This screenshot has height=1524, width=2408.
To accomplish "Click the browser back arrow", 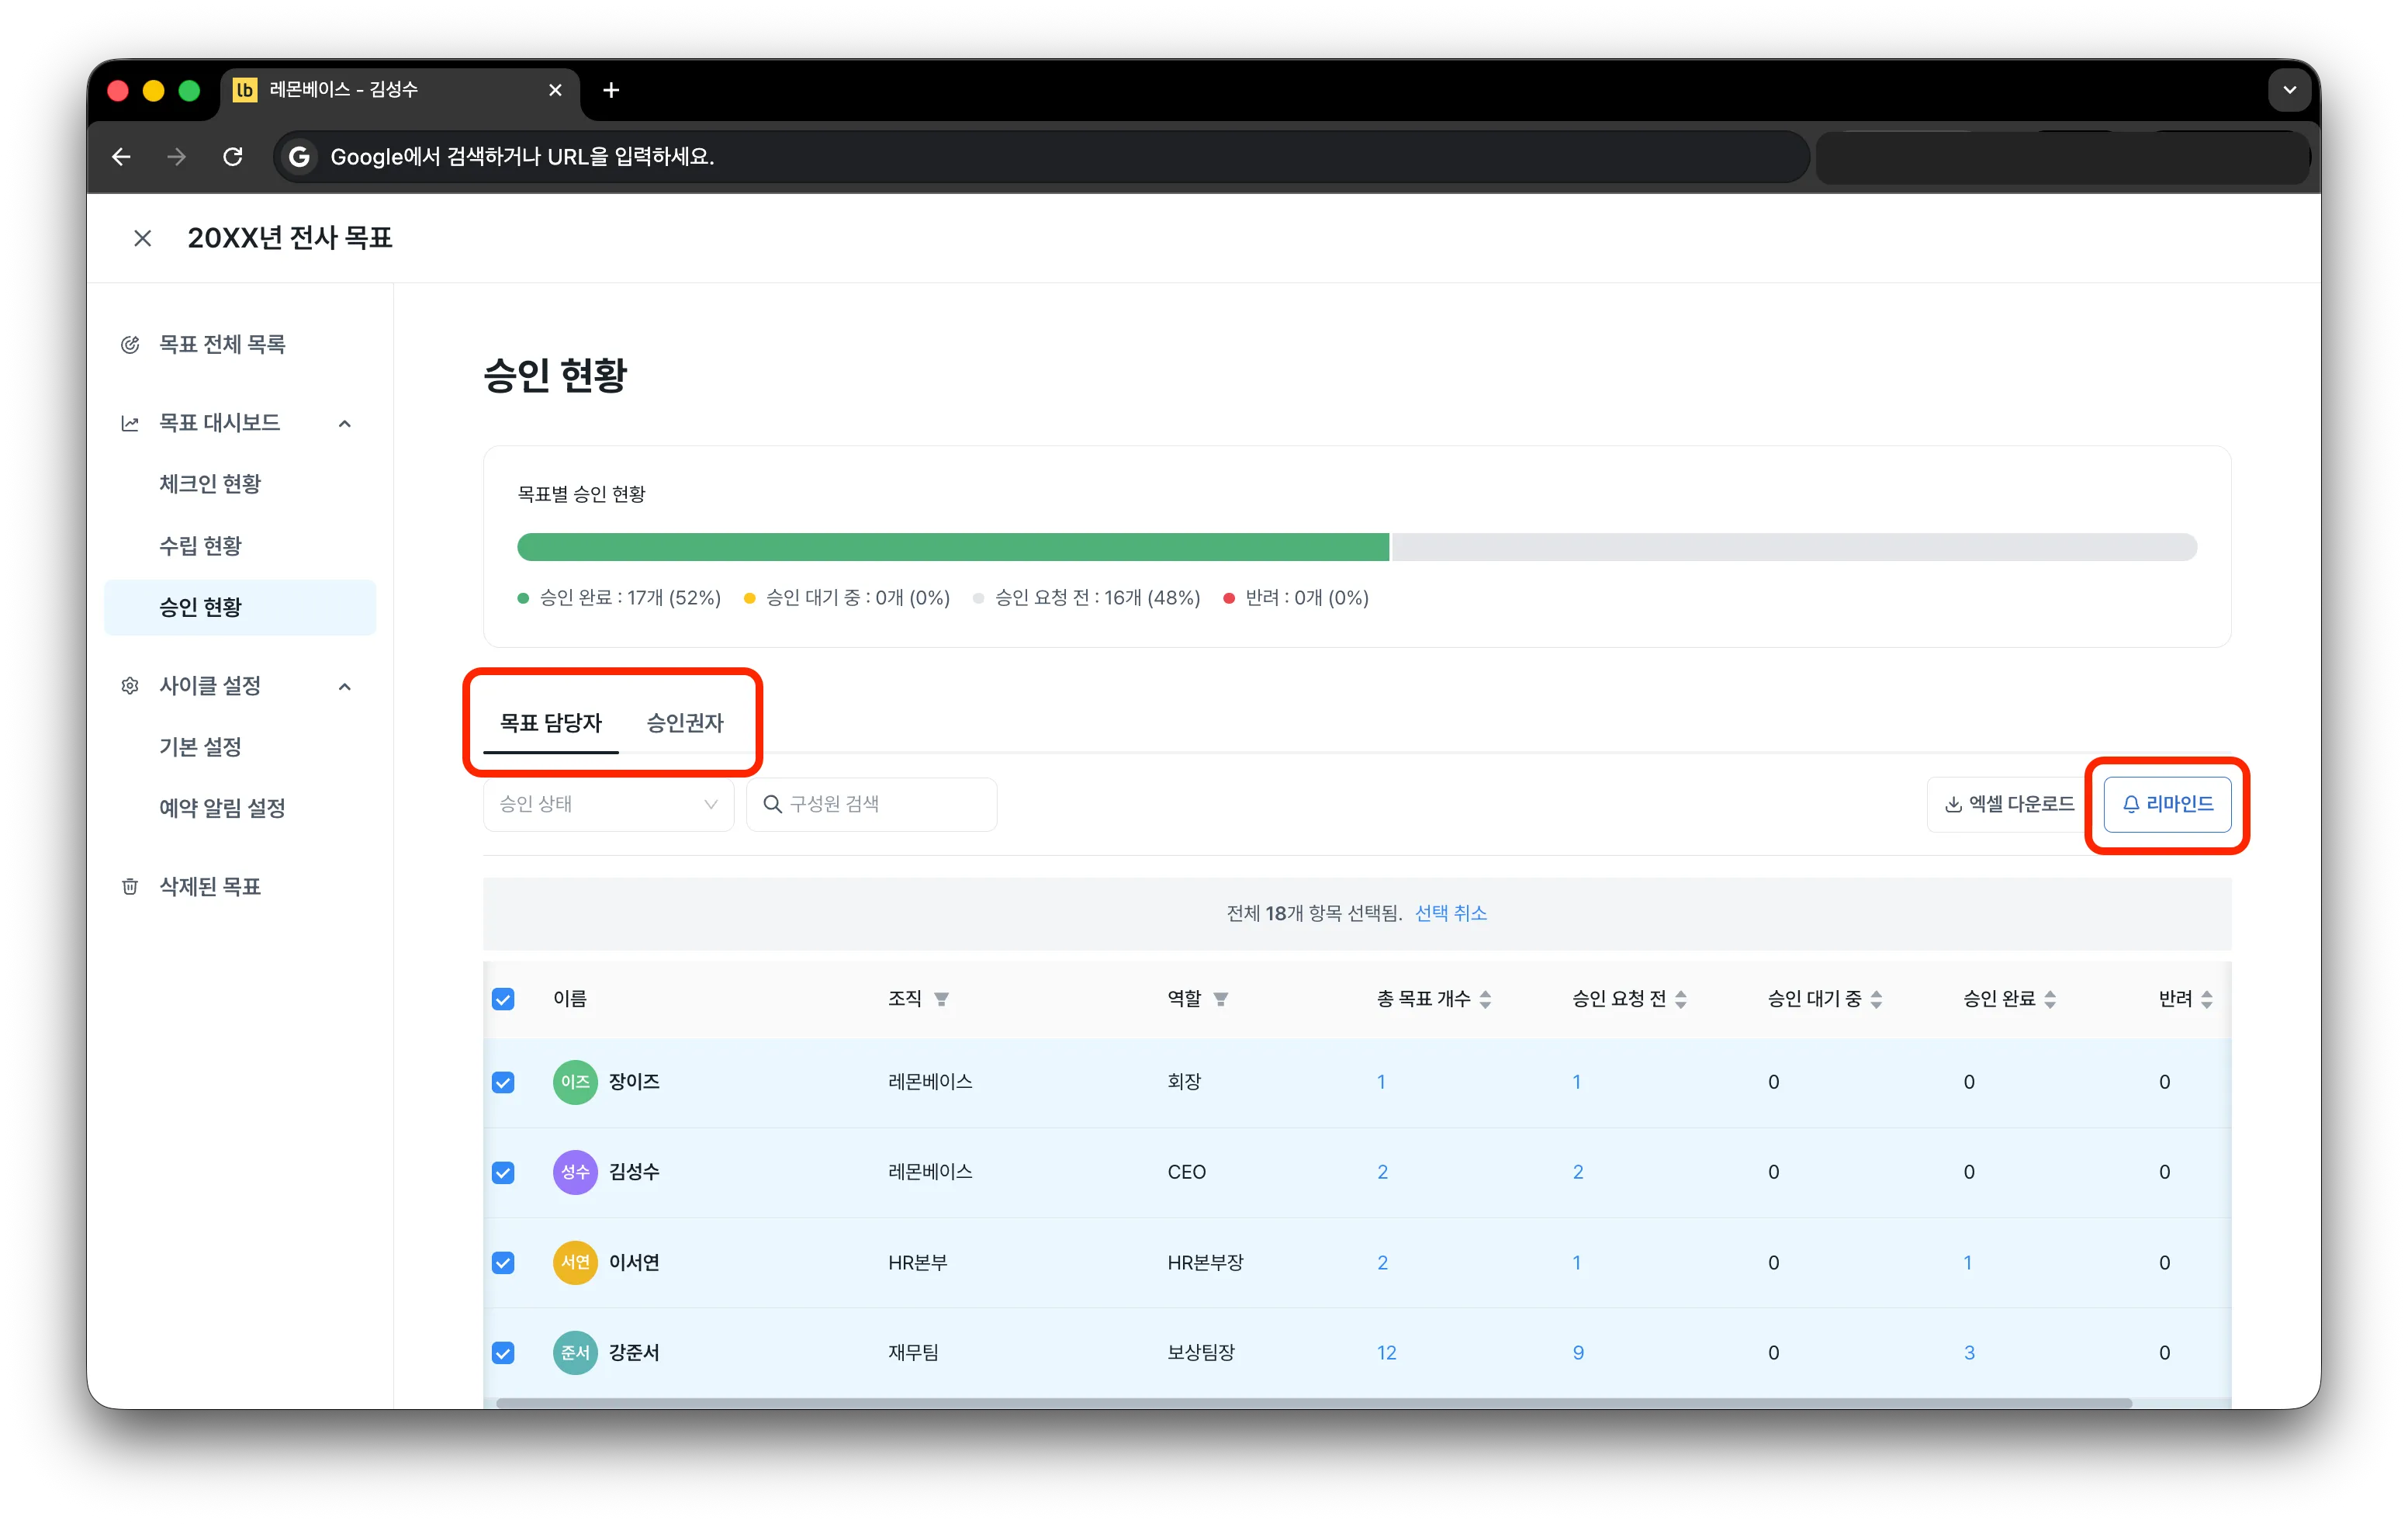I will (121, 157).
